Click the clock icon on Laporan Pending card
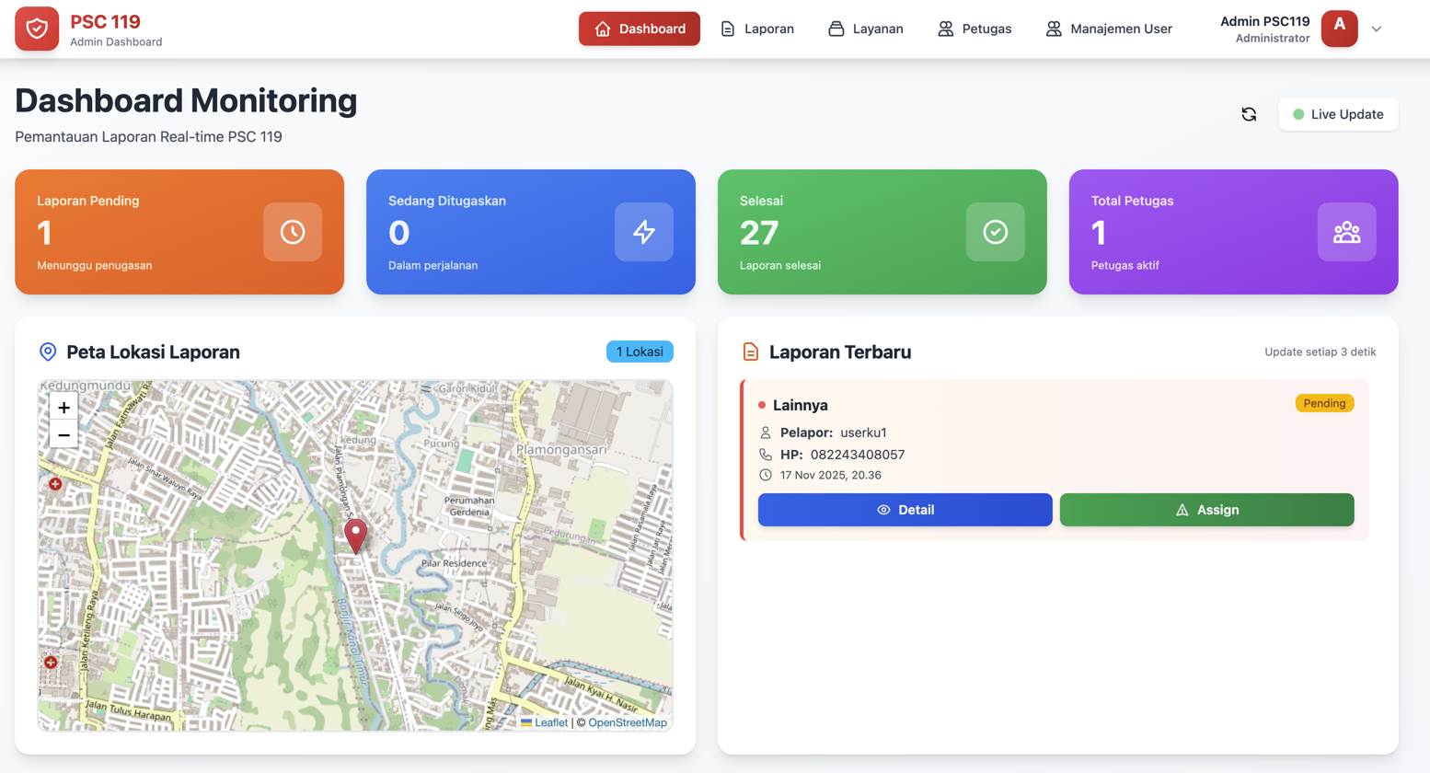 coord(293,232)
